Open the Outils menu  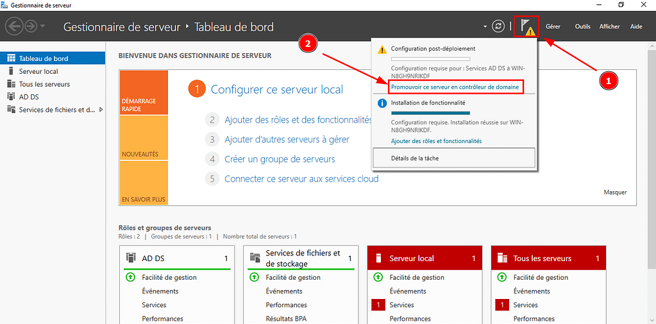click(582, 27)
